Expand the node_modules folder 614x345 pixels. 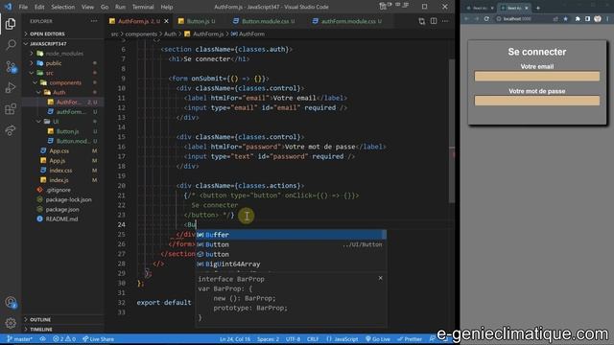pos(62,54)
